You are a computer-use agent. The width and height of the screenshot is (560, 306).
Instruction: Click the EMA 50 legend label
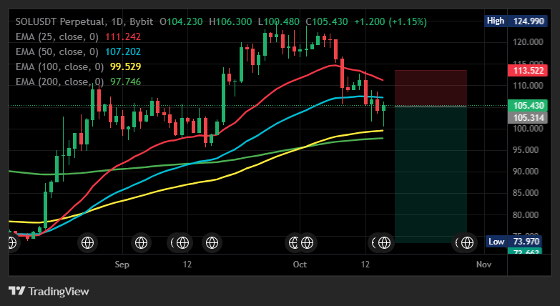(57, 51)
